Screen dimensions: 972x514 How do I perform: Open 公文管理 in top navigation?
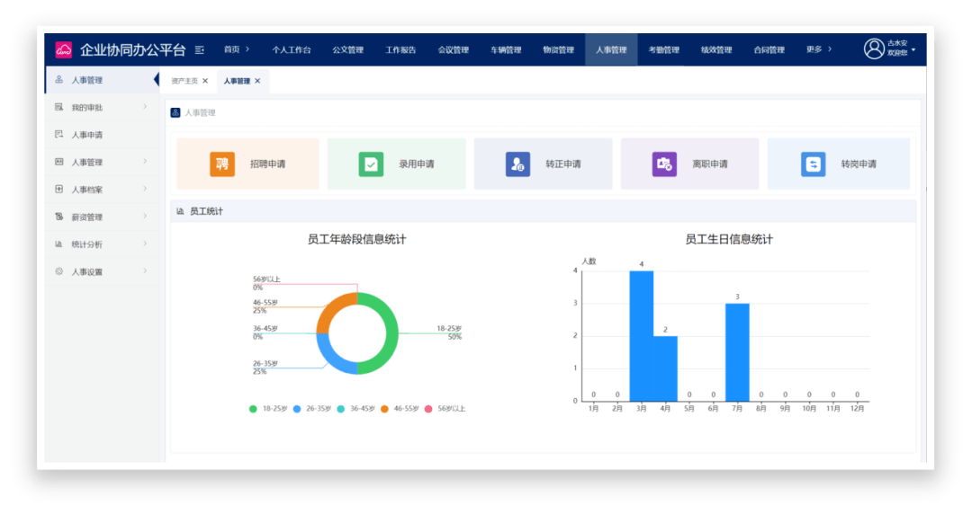[347, 50]
